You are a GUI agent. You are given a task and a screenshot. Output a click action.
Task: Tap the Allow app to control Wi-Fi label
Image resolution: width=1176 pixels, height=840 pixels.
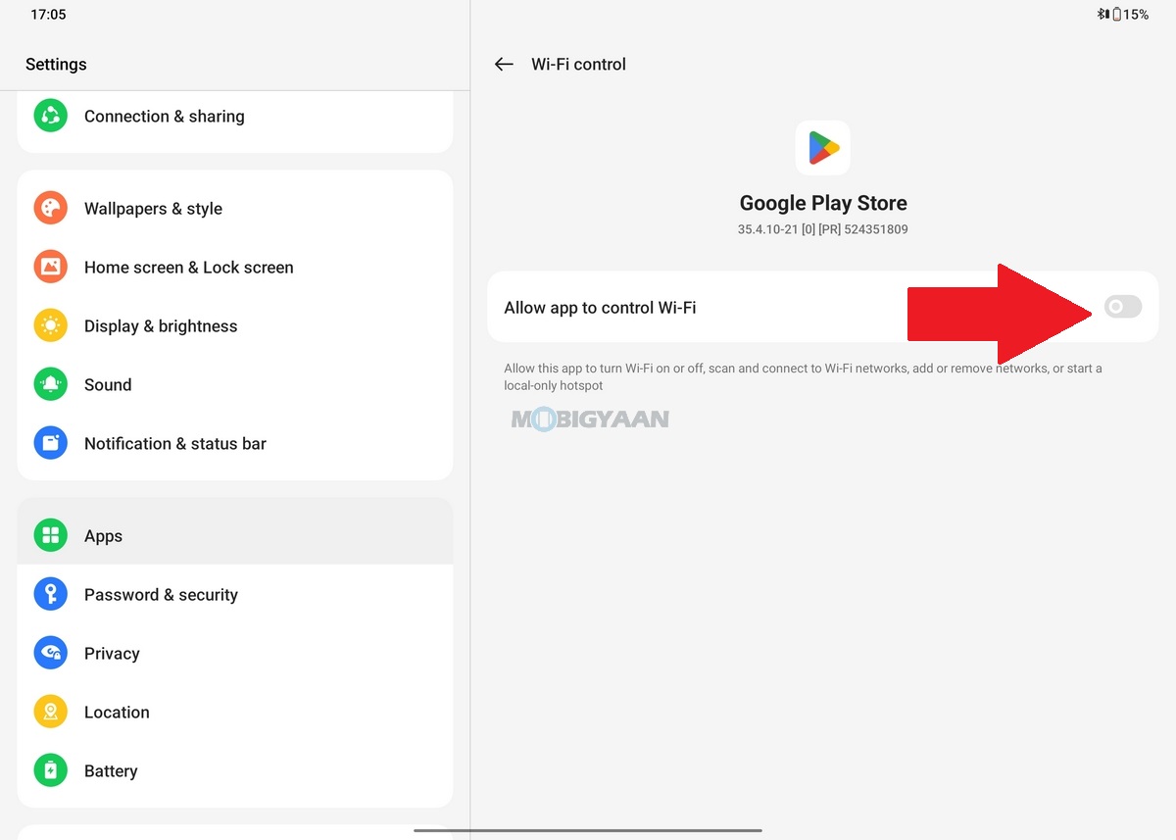600,308
